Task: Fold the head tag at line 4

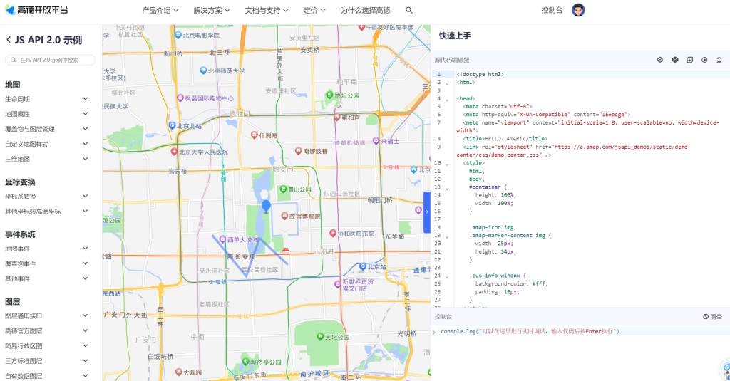Action: (x=447, y=100)
